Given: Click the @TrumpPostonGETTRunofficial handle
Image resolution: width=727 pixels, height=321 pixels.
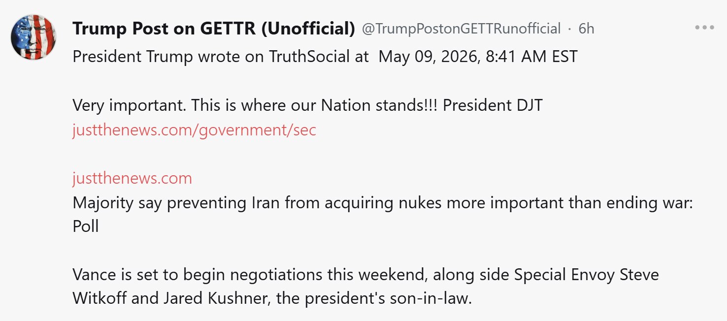Looking at the screenshot, I should tap(462, 29).
